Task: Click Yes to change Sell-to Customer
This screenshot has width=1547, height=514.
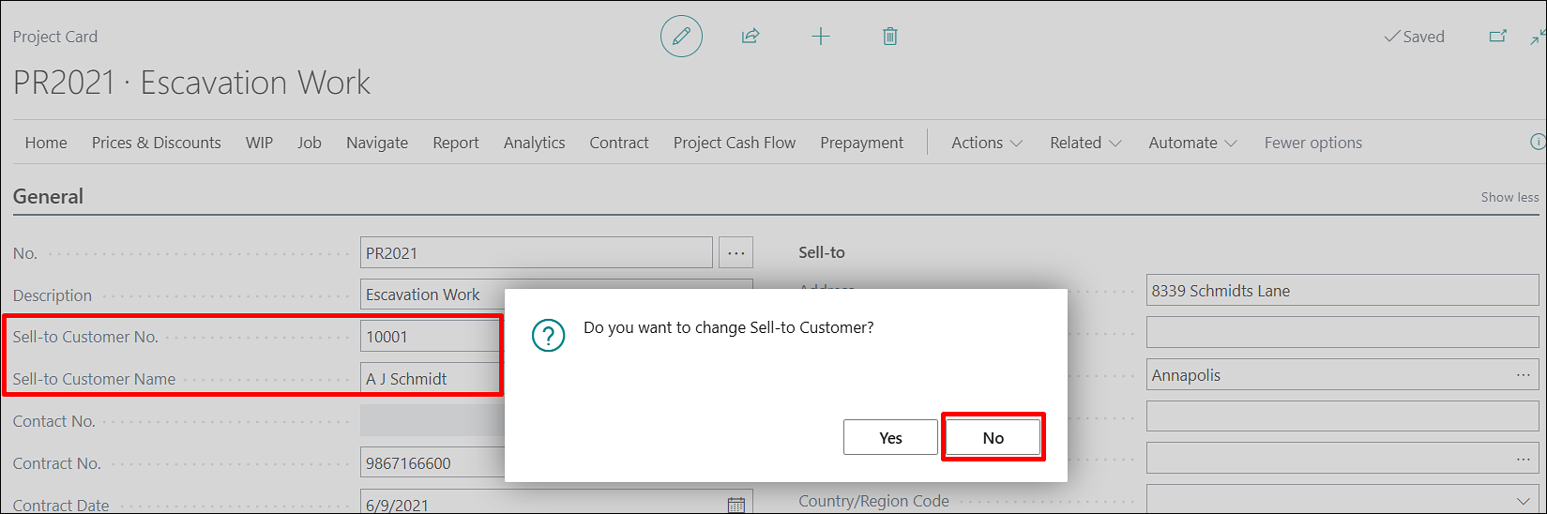Action: point(891,437)
